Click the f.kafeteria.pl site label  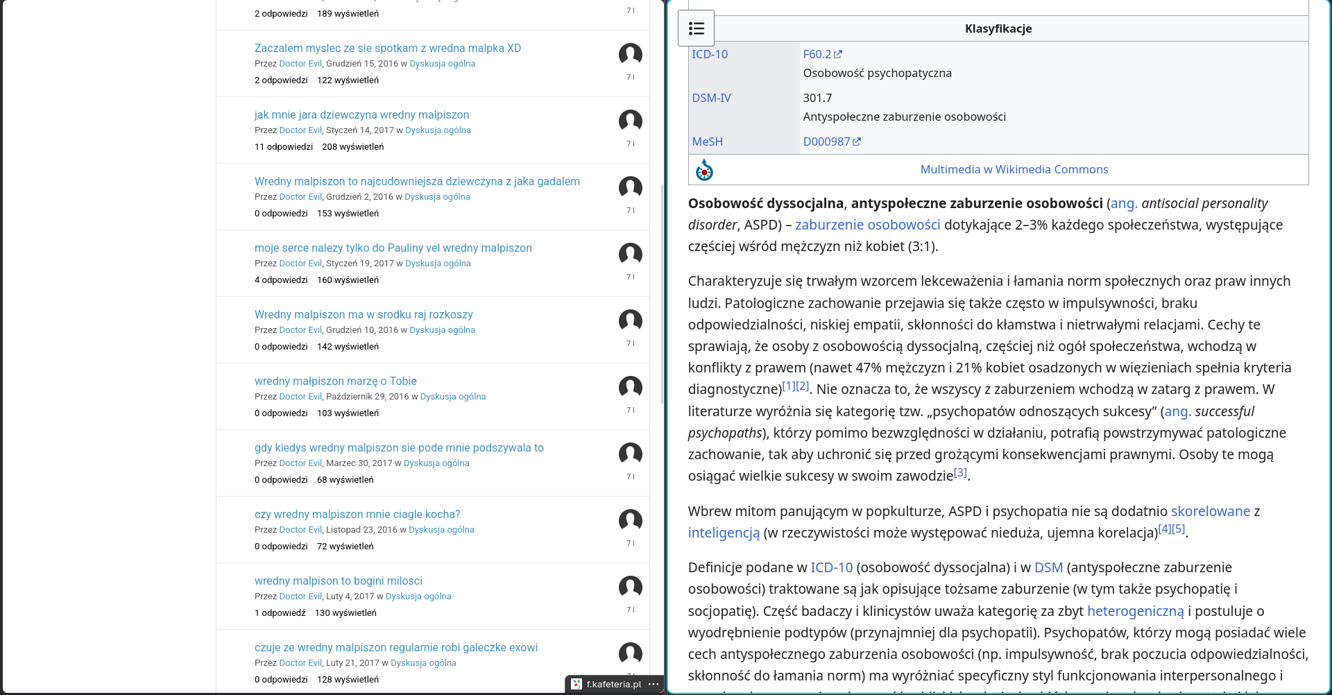614,684
